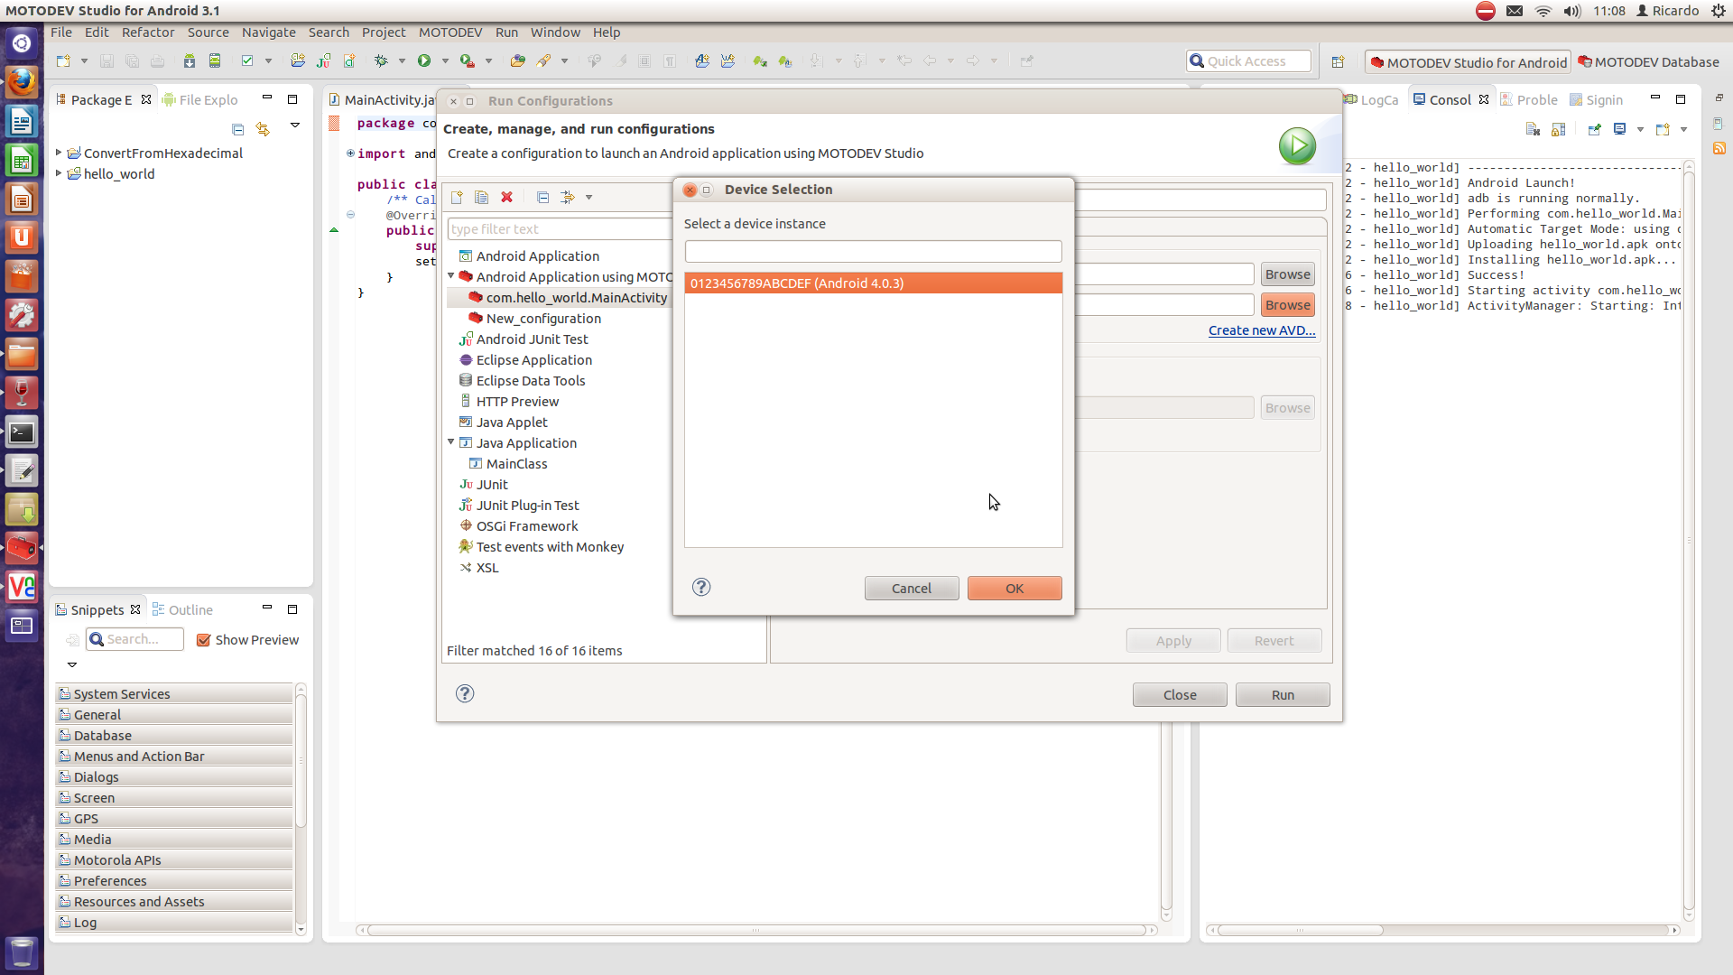Select device 0123456789ABCDEF (Android 4.0.3)
The width and height of the screenshot is (1733, 975).
click(x=873, y=283)
